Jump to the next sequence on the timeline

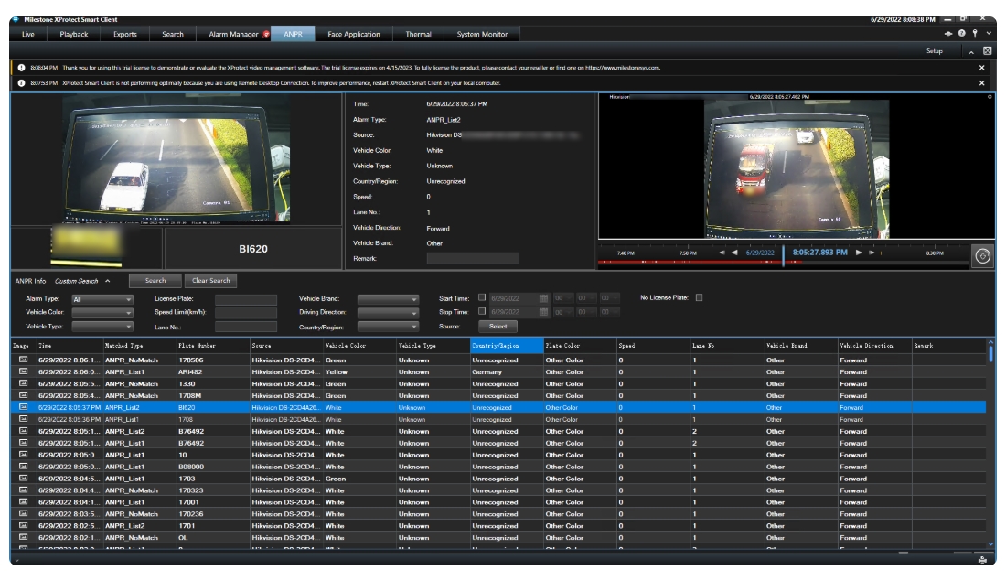872,253
